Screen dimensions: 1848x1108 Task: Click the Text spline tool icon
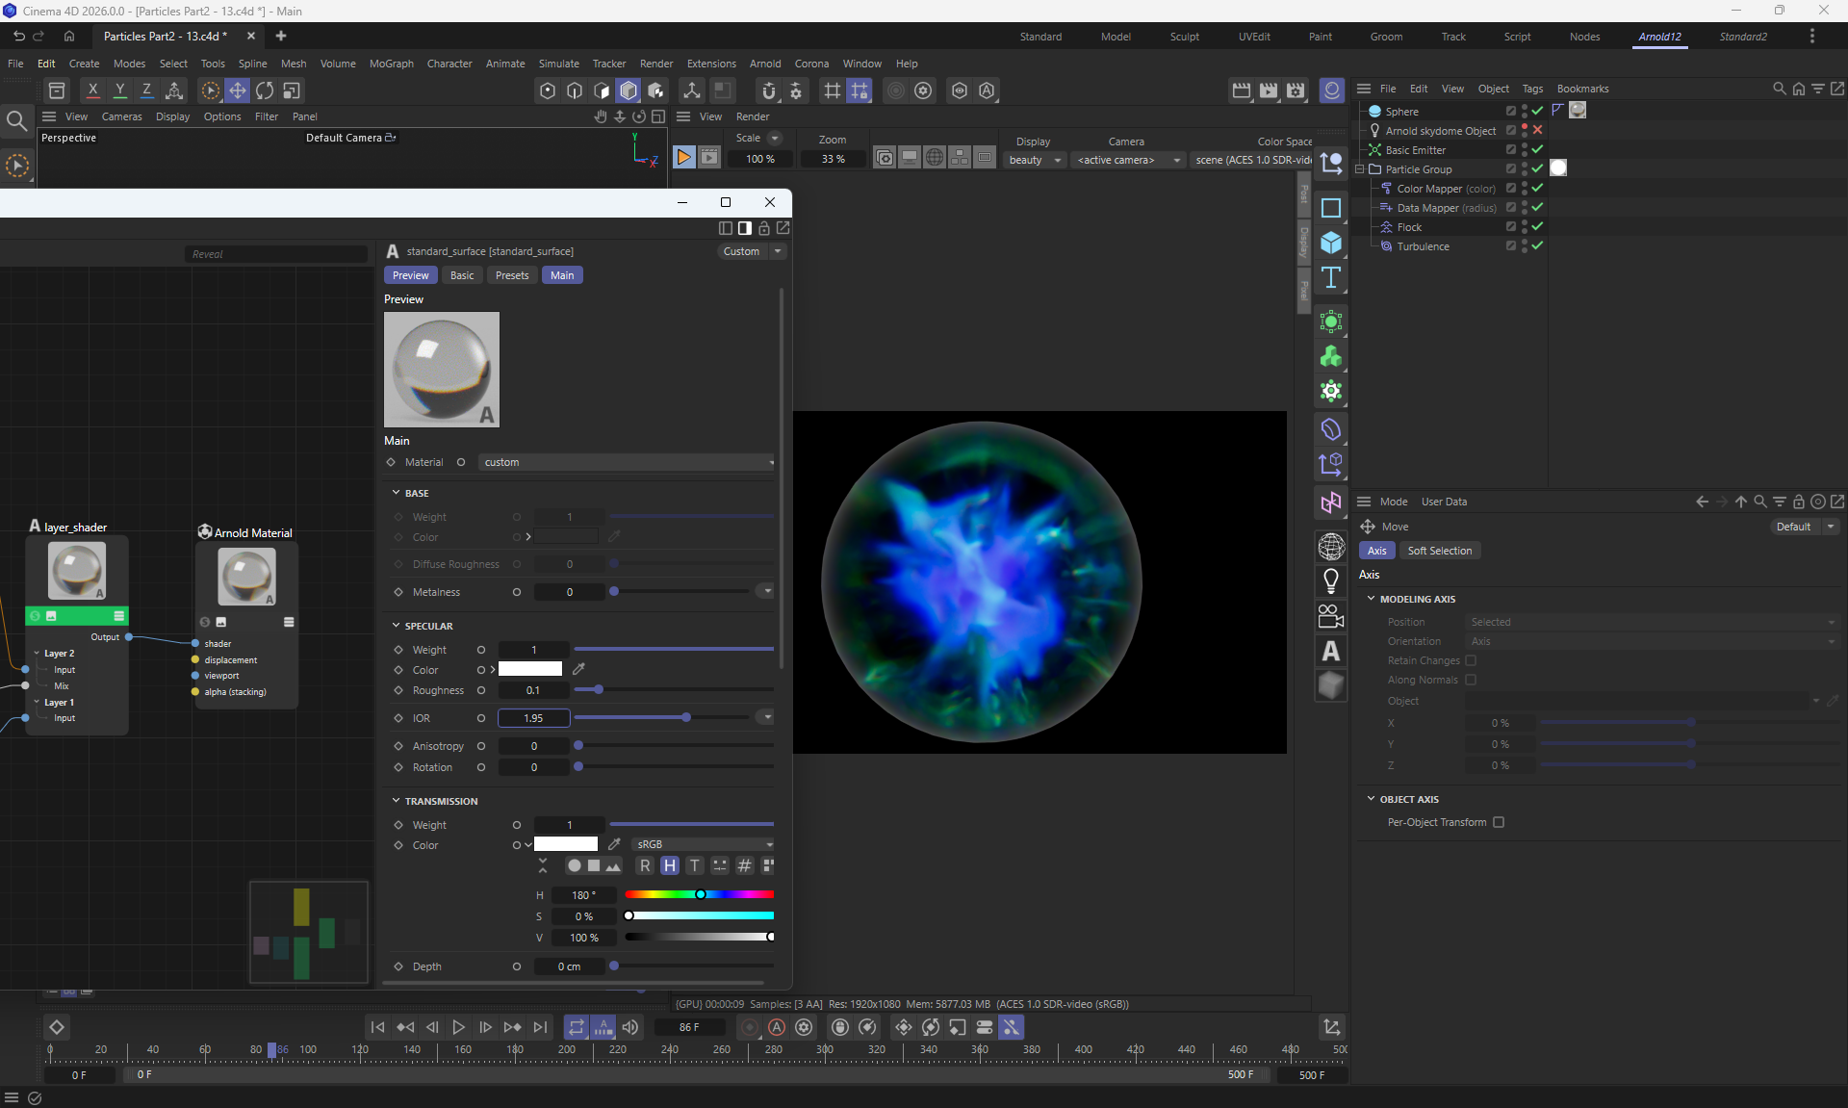coord(1331,278)
